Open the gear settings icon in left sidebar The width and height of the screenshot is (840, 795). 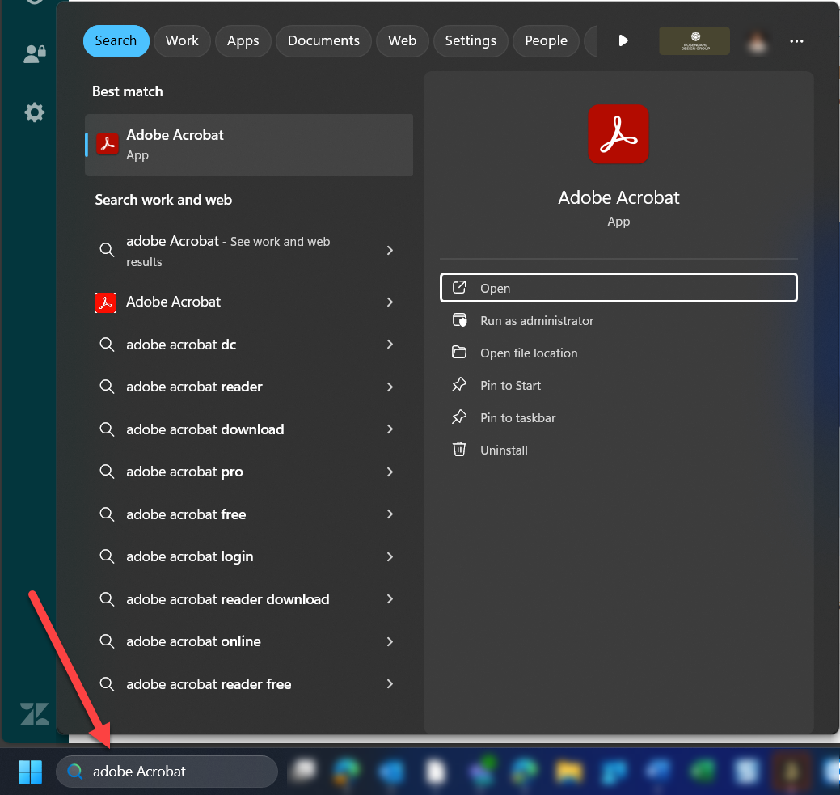coord(34,112)
